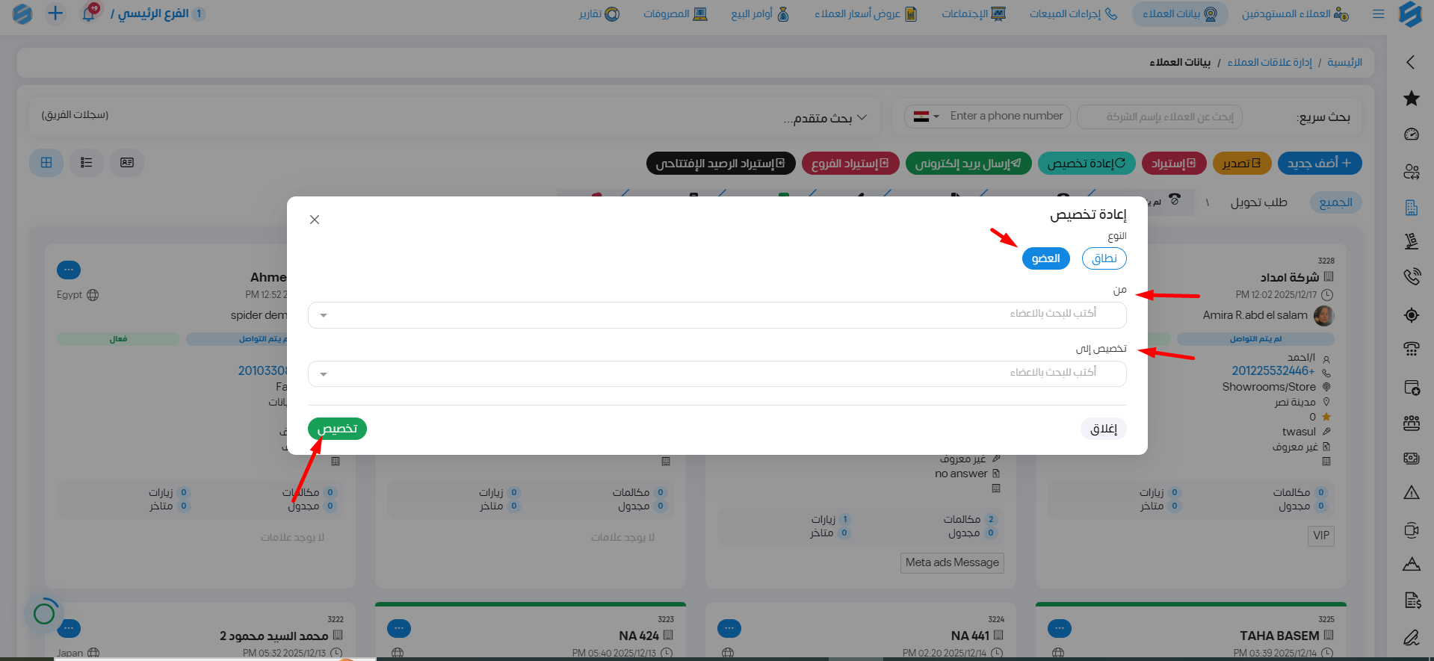The image size is (1434, 661).
Task: Select the العضو type option
Action: coord(1045,258)
